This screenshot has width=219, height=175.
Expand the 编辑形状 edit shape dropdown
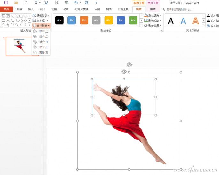[41, 15]
